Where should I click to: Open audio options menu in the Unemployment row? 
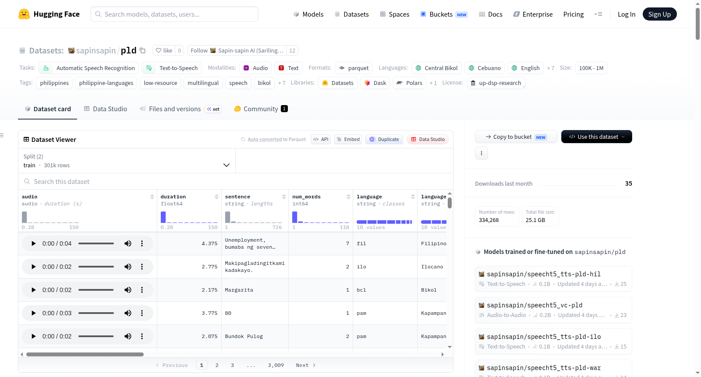click(x=142, y=243)
